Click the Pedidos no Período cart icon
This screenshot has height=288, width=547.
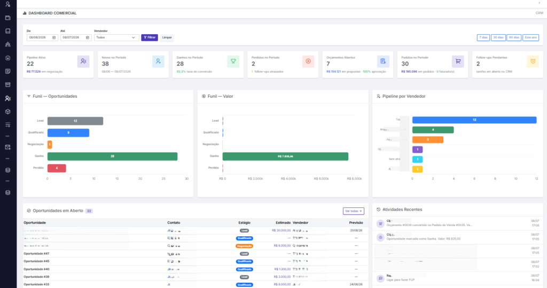(458, 61)
